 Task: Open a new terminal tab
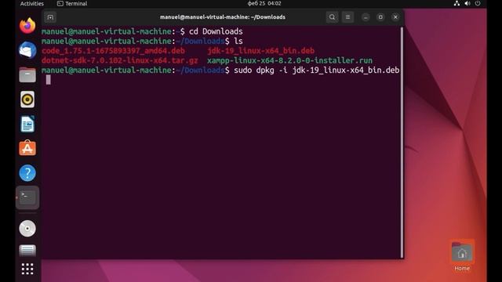(50, 17)
